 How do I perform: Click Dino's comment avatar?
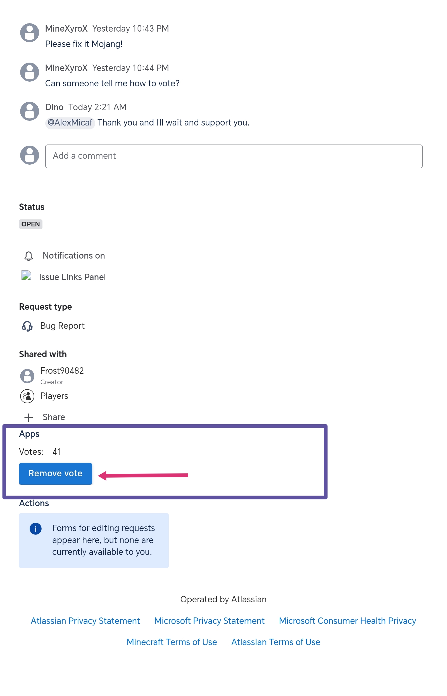coord(29,111)
